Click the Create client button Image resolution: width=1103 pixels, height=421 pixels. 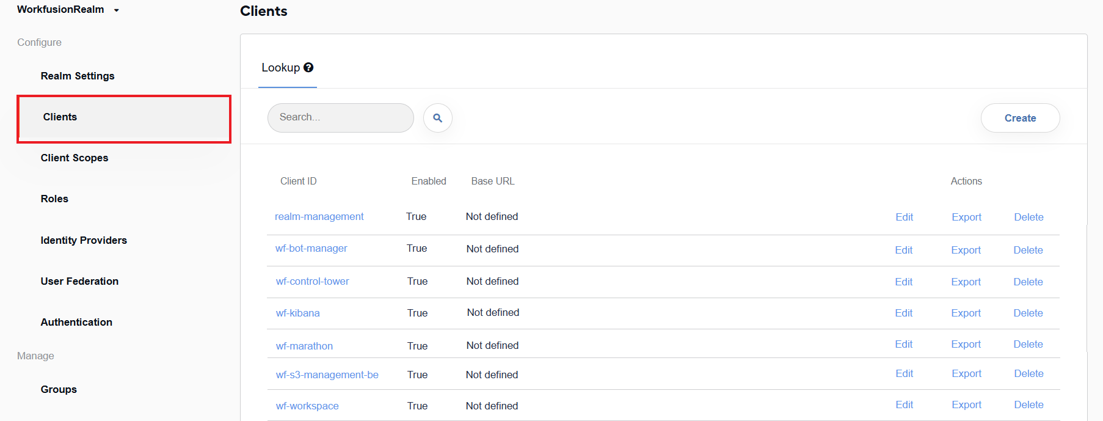pos(1020,118)
